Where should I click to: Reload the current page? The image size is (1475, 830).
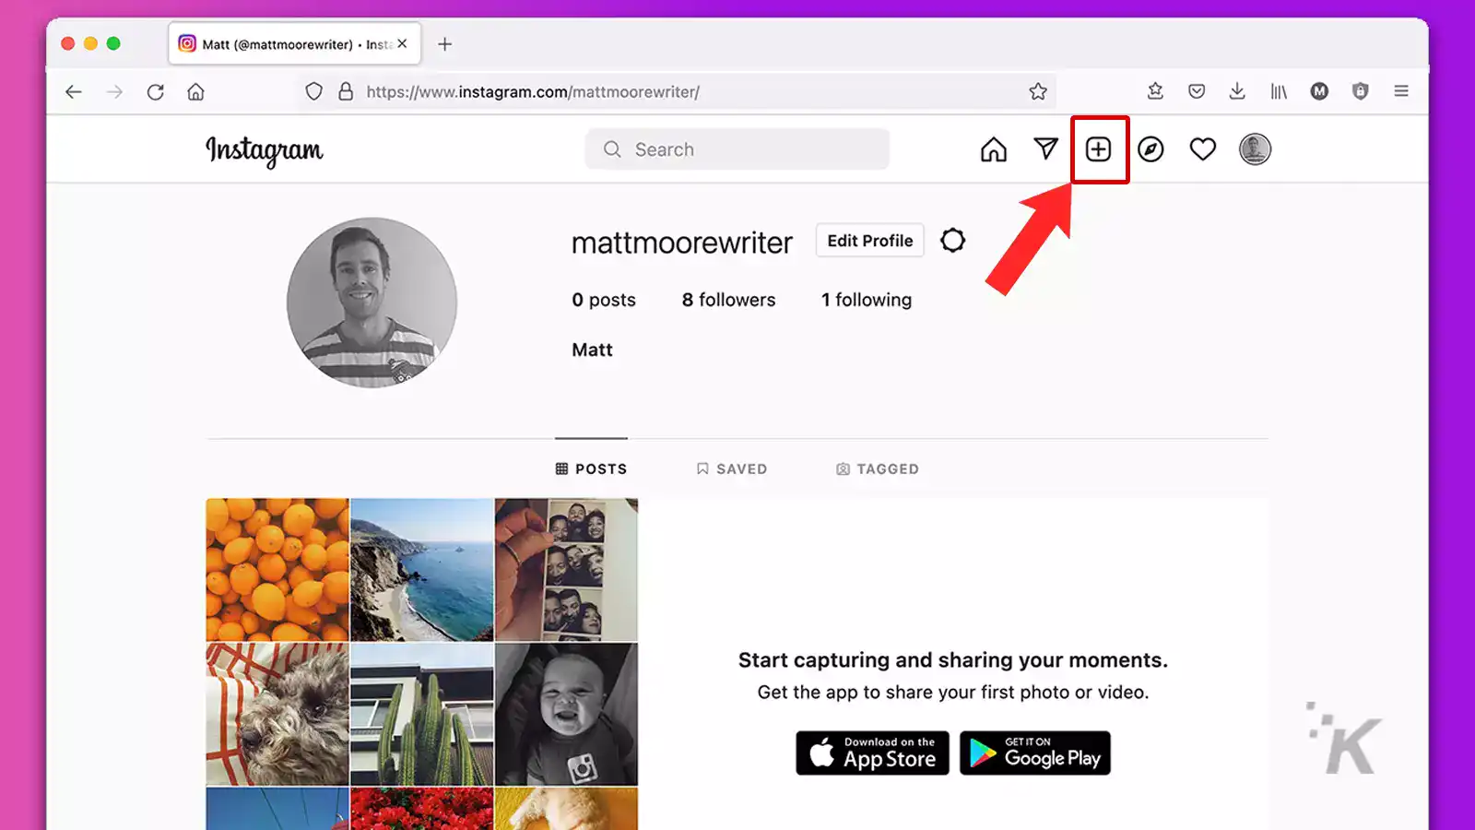tap(155, 91)
